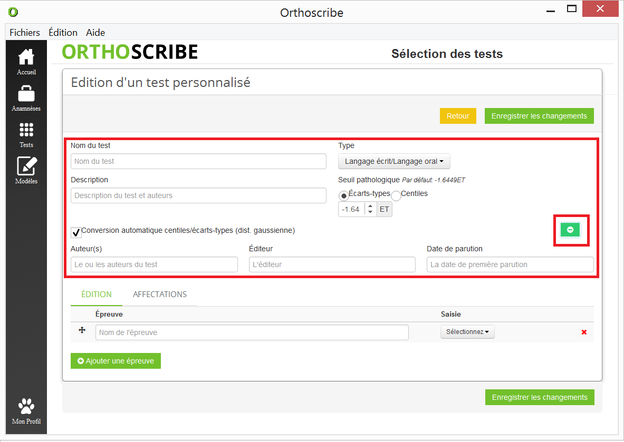The image size is (624, 442).
Task: Open the Fichiers menu
Action: 25,33
